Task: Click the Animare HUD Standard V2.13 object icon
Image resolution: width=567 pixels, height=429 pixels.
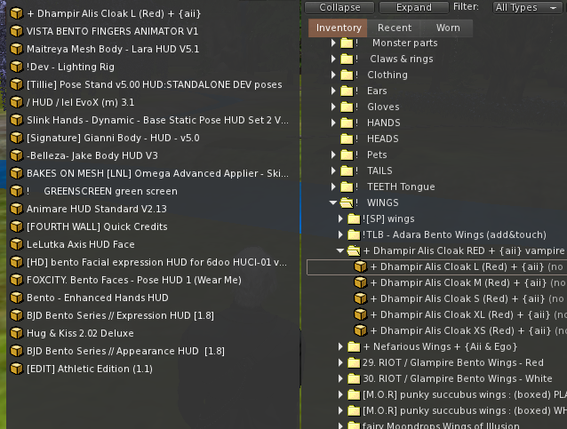Action: click(x=16, y=209)
